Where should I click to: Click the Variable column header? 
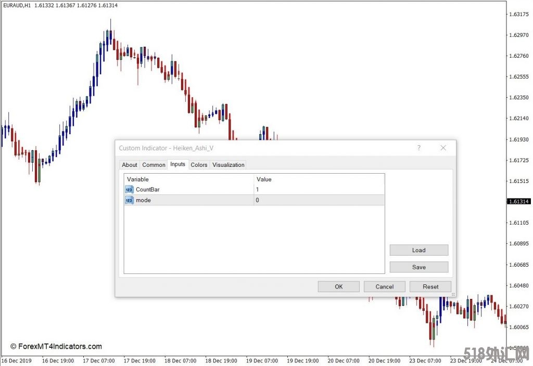coord(189,179)
